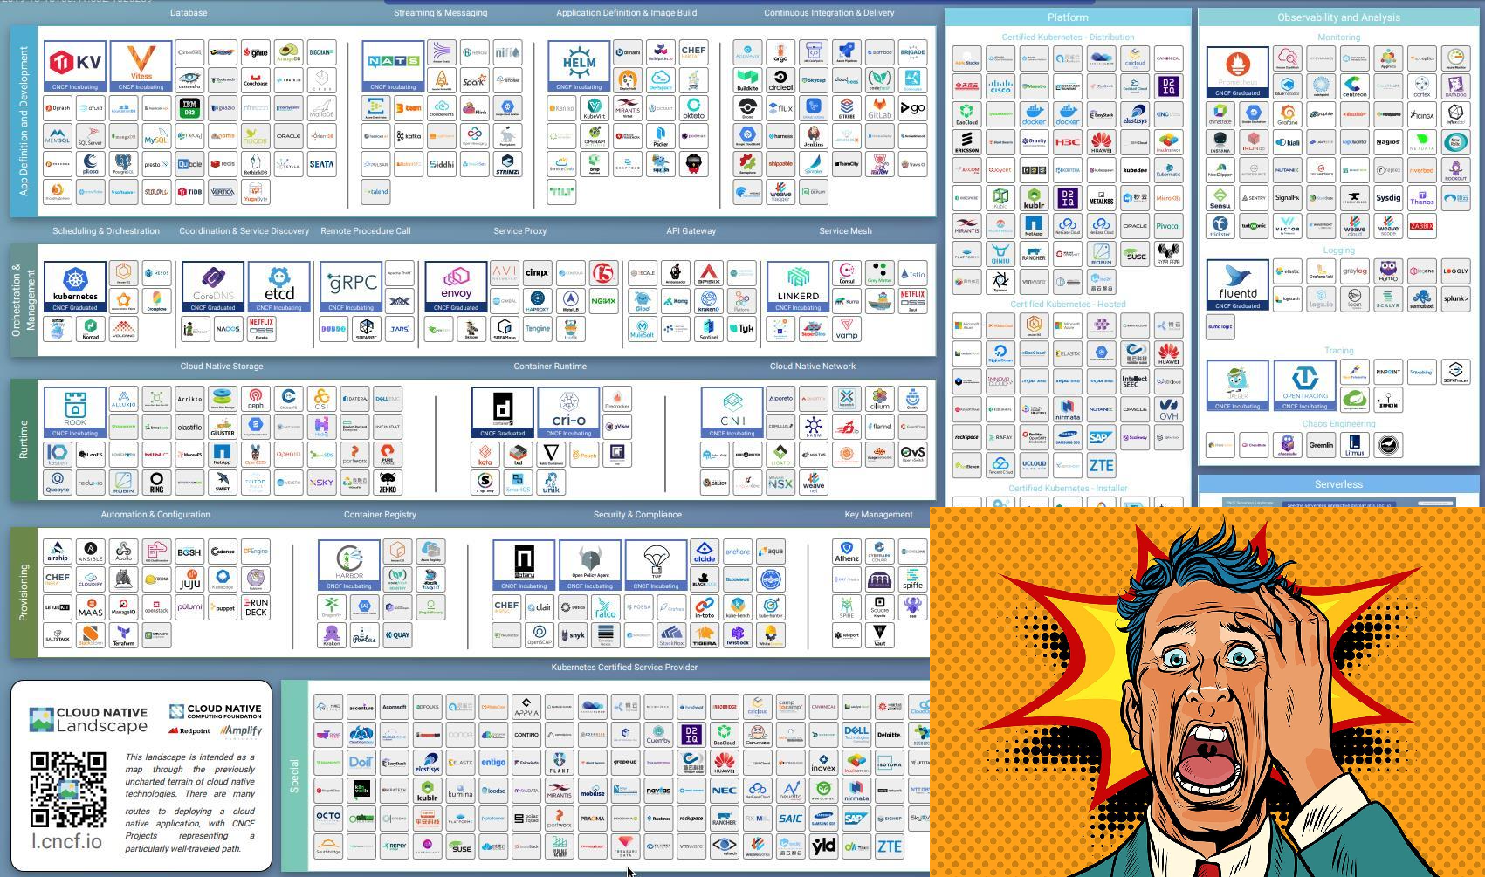The image size is (1485, 877).
Task: Select the Vault key management logo
Action: 879,634
